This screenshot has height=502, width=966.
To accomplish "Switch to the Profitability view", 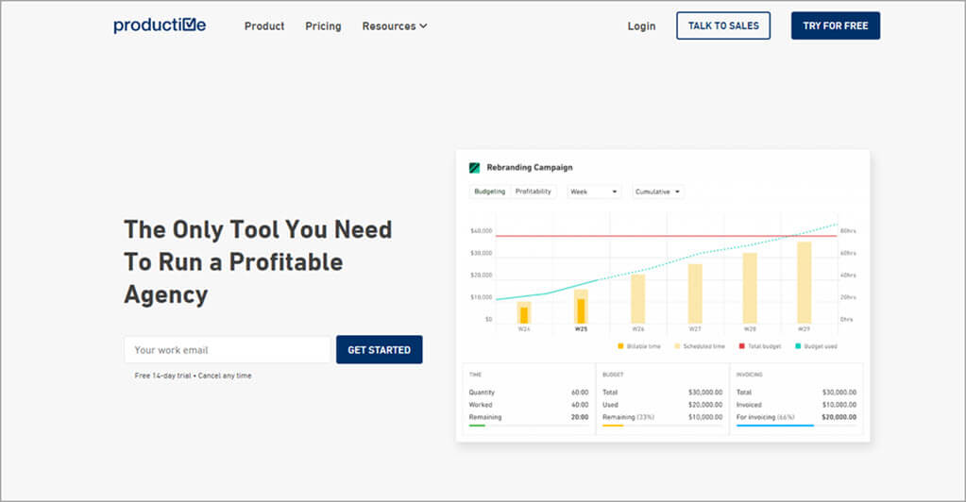I will (533, 192).
